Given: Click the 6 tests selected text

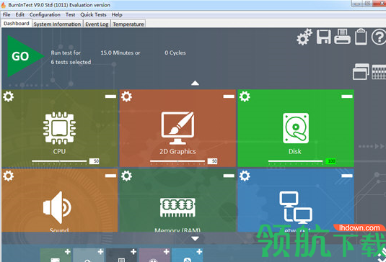Looking at the screenshot, I should (71, 62).
